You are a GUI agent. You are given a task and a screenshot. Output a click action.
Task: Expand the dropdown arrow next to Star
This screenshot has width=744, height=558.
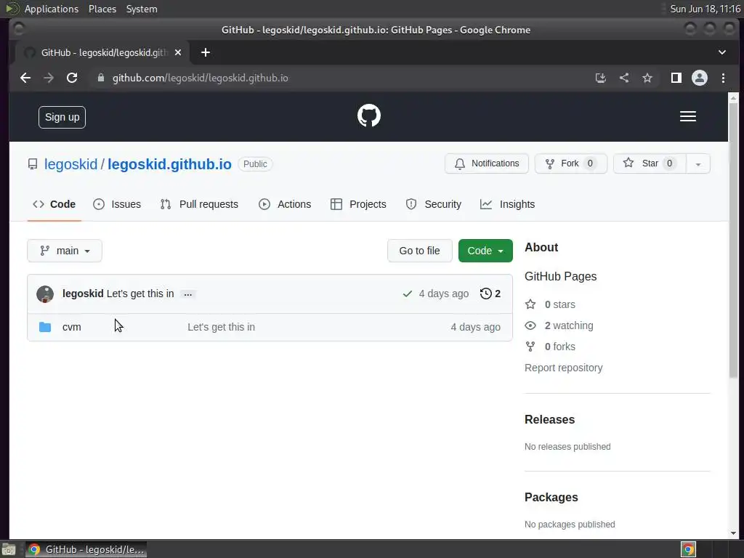pyautogui.click(x=698, y=164)
